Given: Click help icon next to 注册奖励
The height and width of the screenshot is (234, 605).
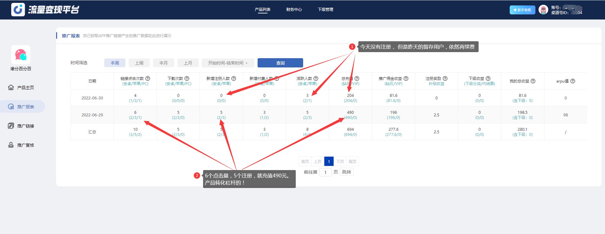Looking at the screenshot, I should coord(445,78).
